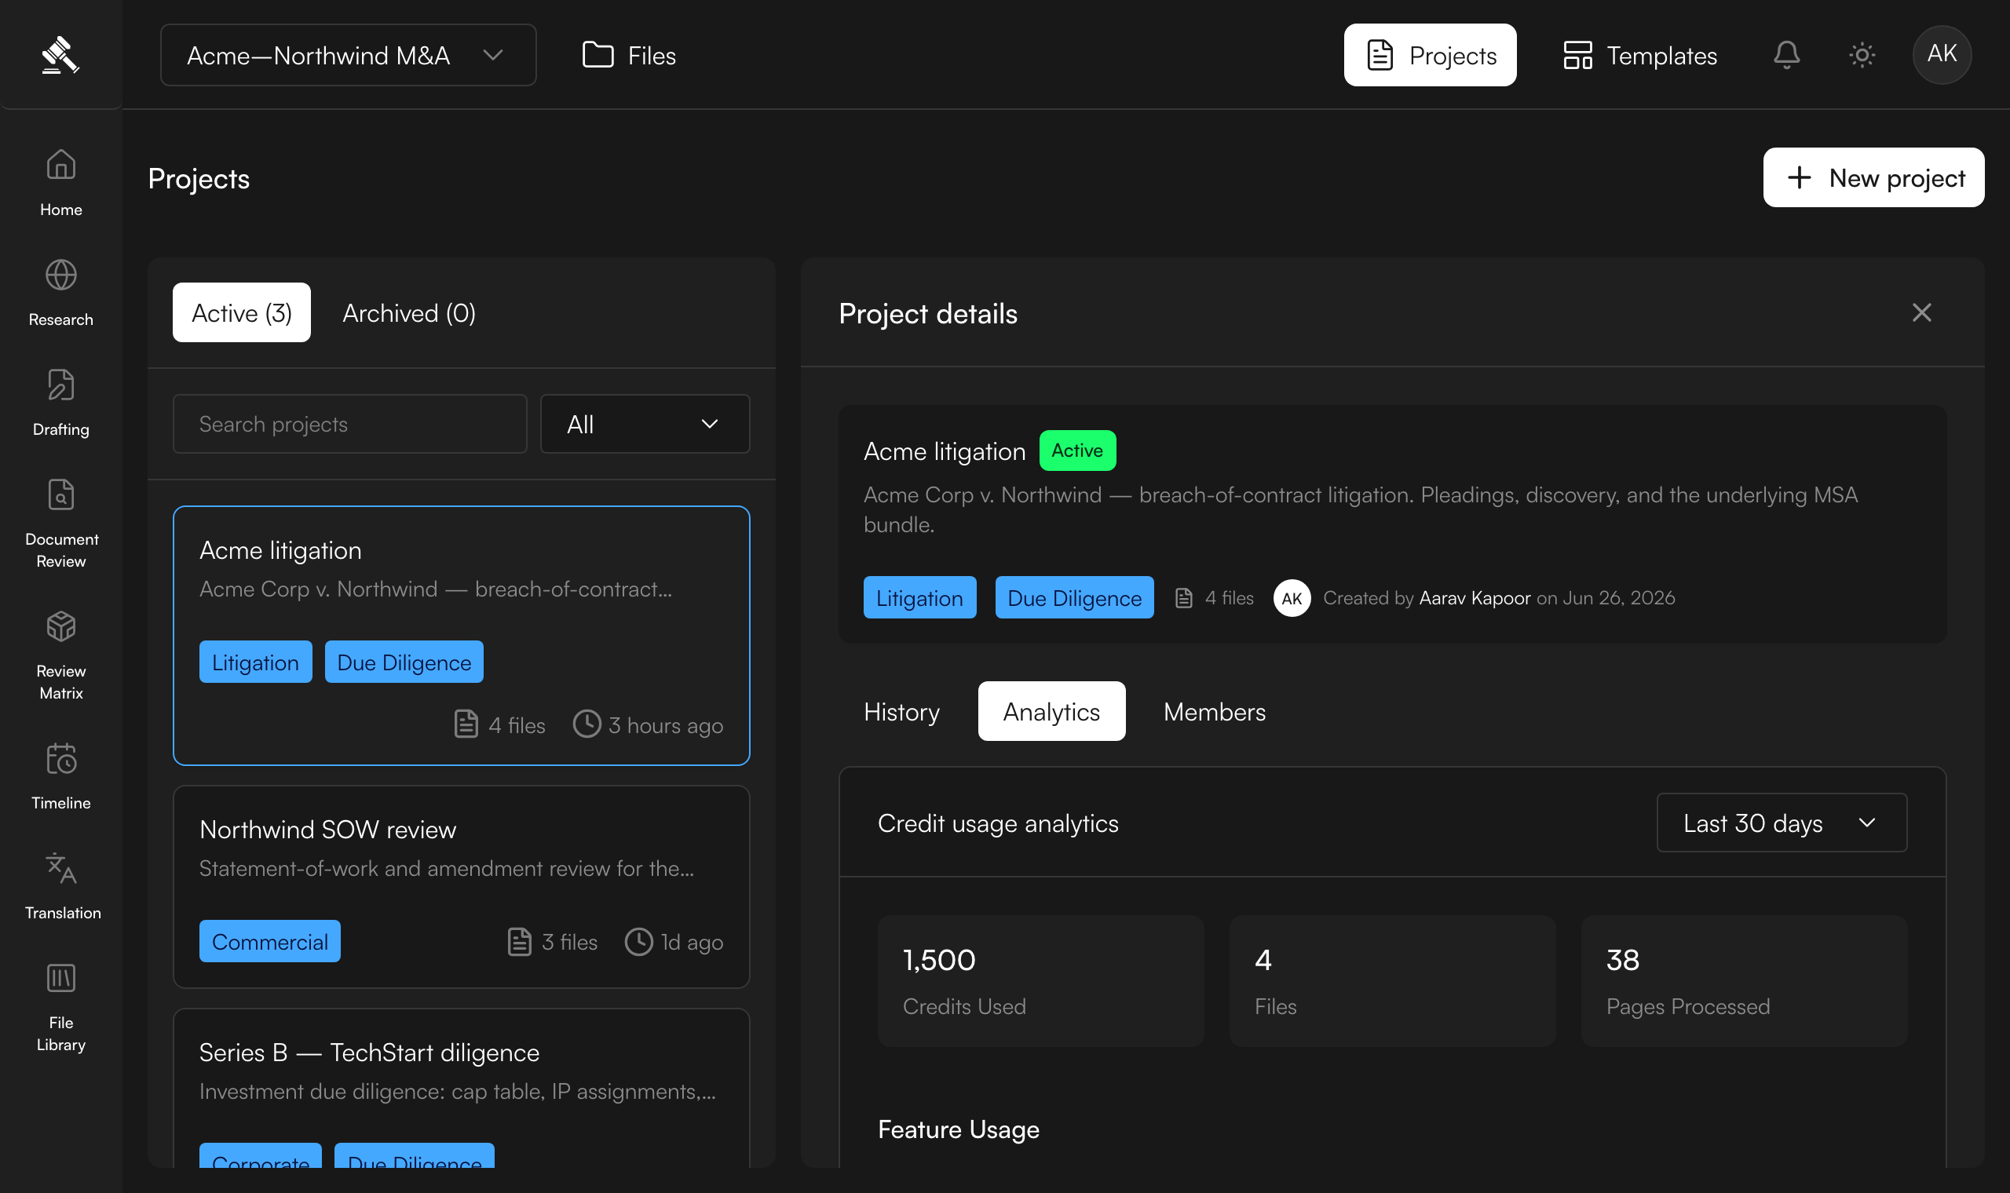Click the gavel app logo
Image resolution: width=2010 pixels, height=1193 pixels.
point(60,55)
